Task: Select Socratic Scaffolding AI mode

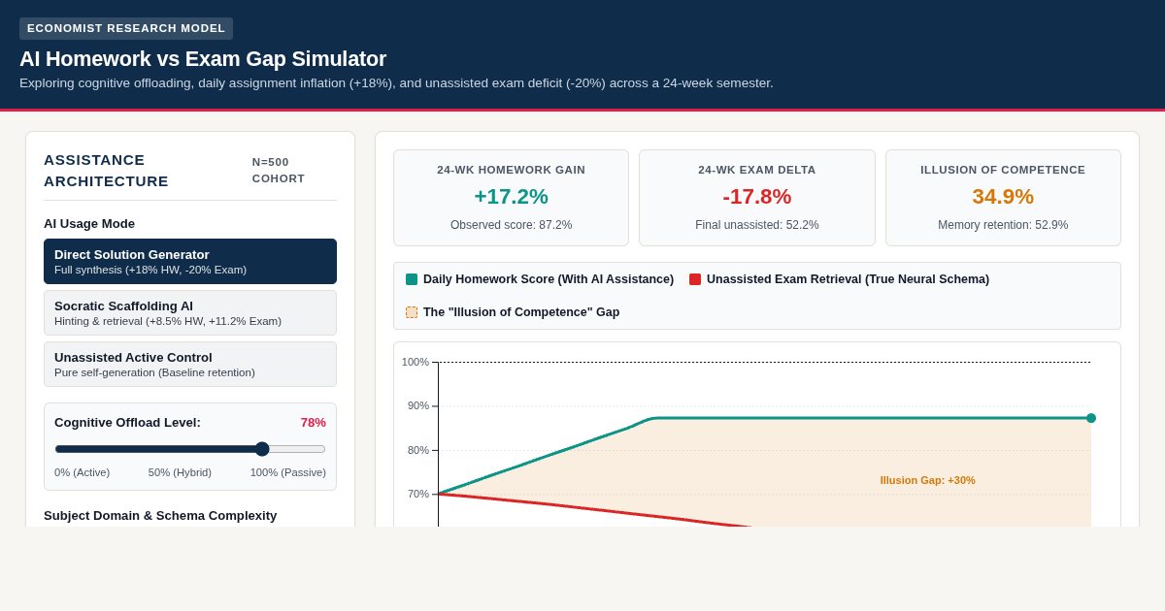Action: (x=190, y=313)
